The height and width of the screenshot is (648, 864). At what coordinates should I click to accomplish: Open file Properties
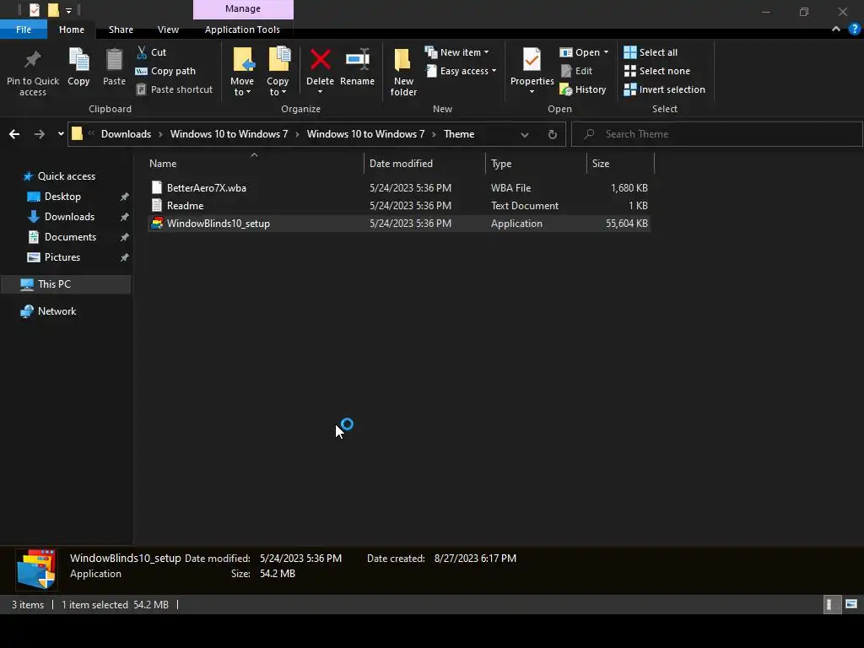pos(532,66)
